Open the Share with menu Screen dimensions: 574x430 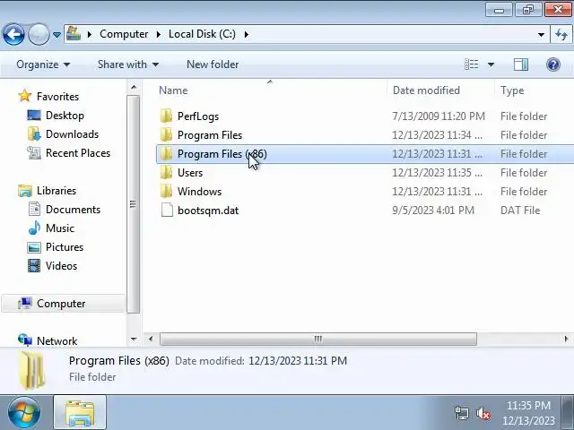128,64
